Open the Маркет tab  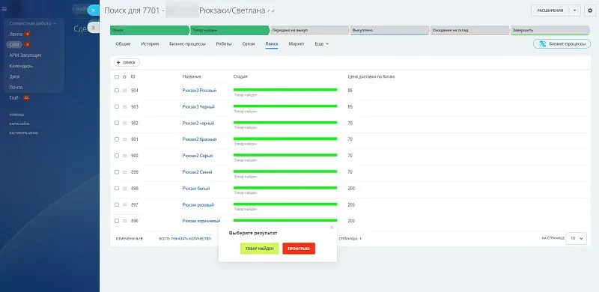[x=297, y=44]
